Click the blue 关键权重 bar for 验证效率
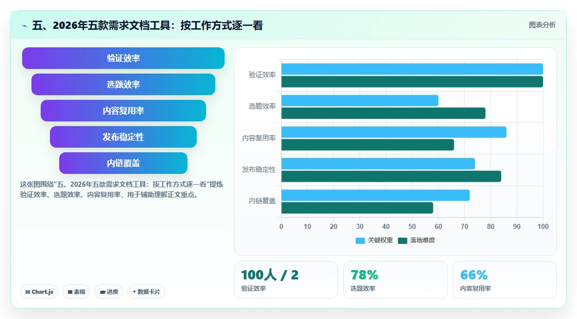Image resolution: width=577 pixels, height=319 pixels. [412, 69]
